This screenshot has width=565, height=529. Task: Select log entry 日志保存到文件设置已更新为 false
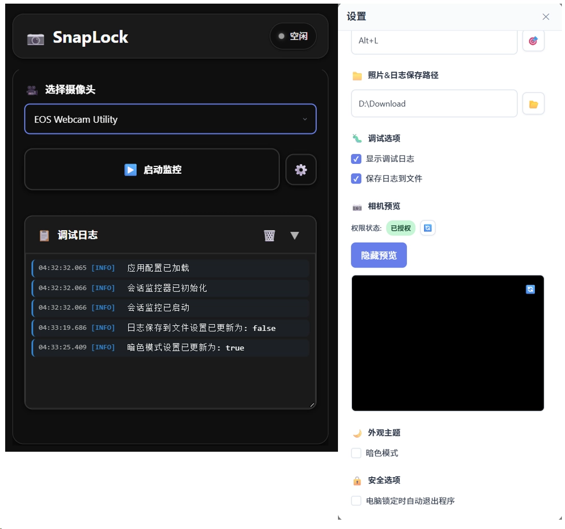tap(171, 327)
